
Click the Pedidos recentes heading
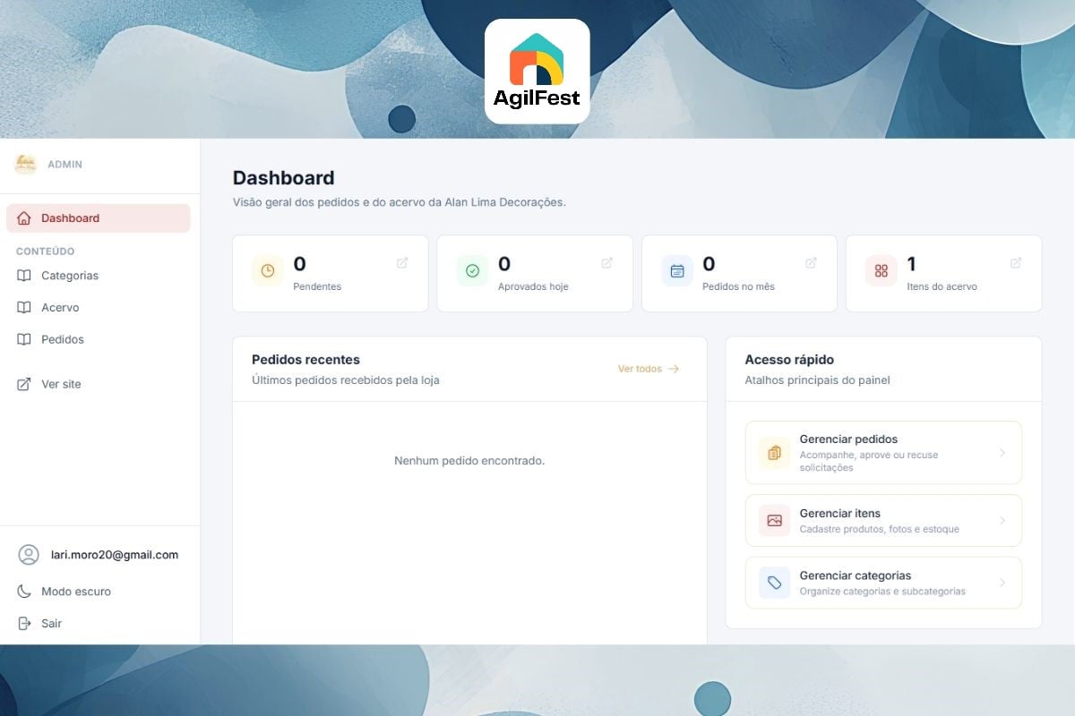[305, 360]
